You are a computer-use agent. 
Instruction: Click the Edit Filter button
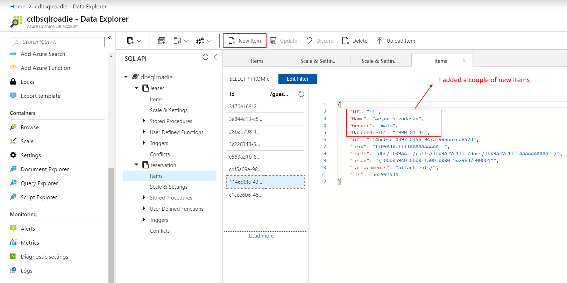pyautogui.click(x=297, y=79)
